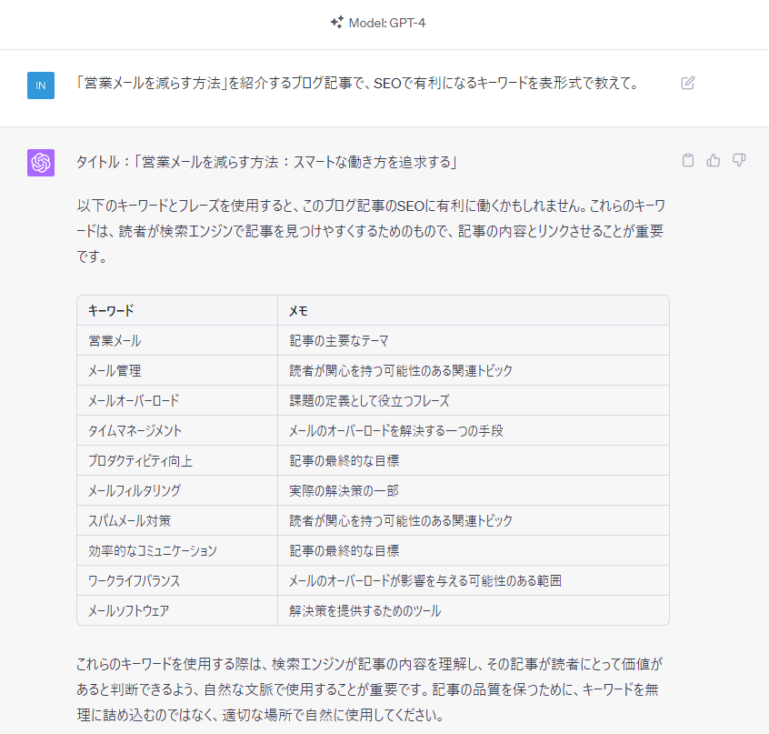The width and height of the screenshot is (769, 734).
Task: Click the Model: GPT-4 label
Action: pos(387,23)
